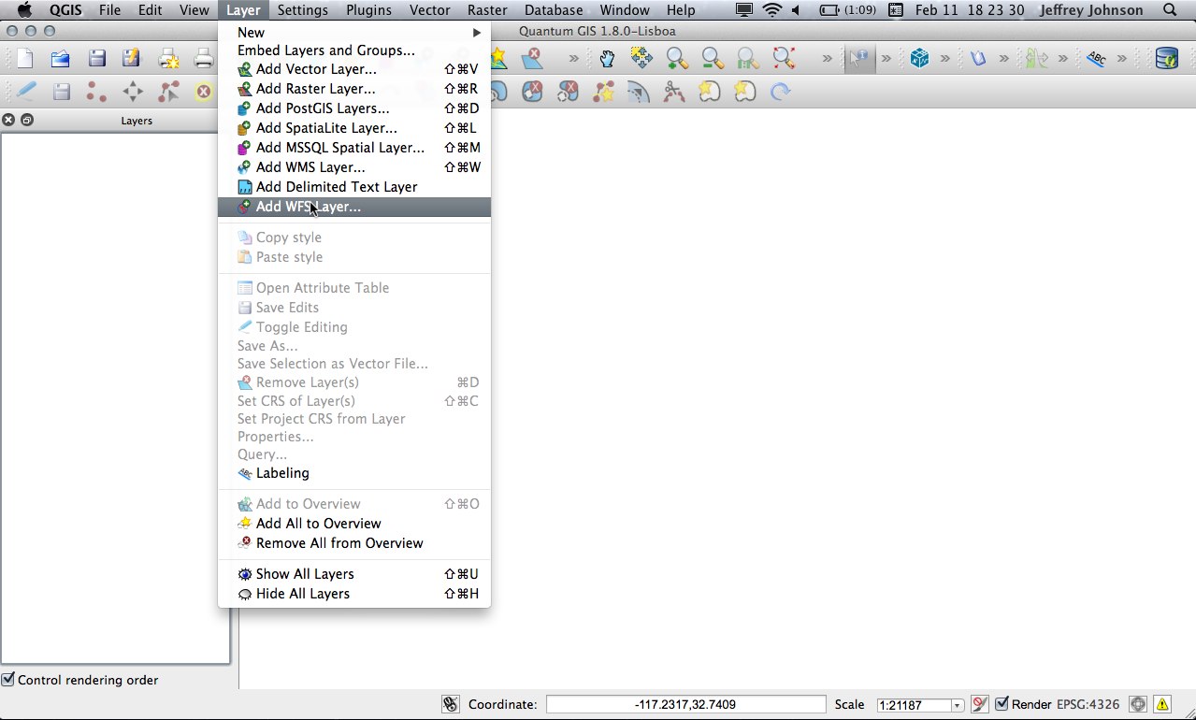Select the Node Tool icon

pos(168,92)
